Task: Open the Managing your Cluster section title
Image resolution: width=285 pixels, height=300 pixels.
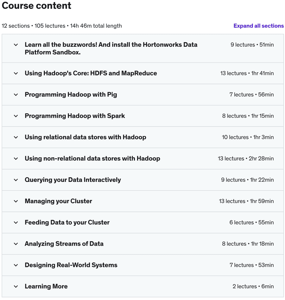Action: coord(58,201)
